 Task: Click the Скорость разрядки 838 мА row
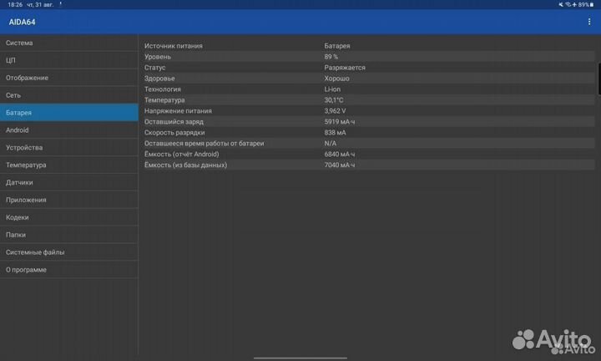coord(369,132)
